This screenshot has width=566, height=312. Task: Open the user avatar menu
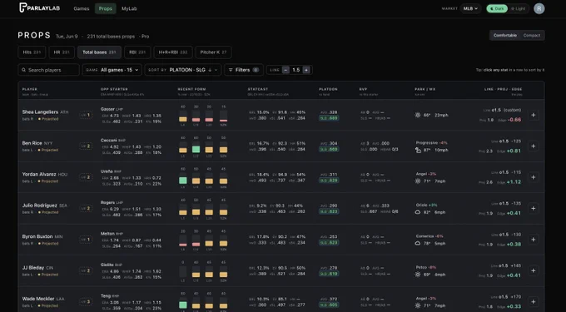coord(539,8)
